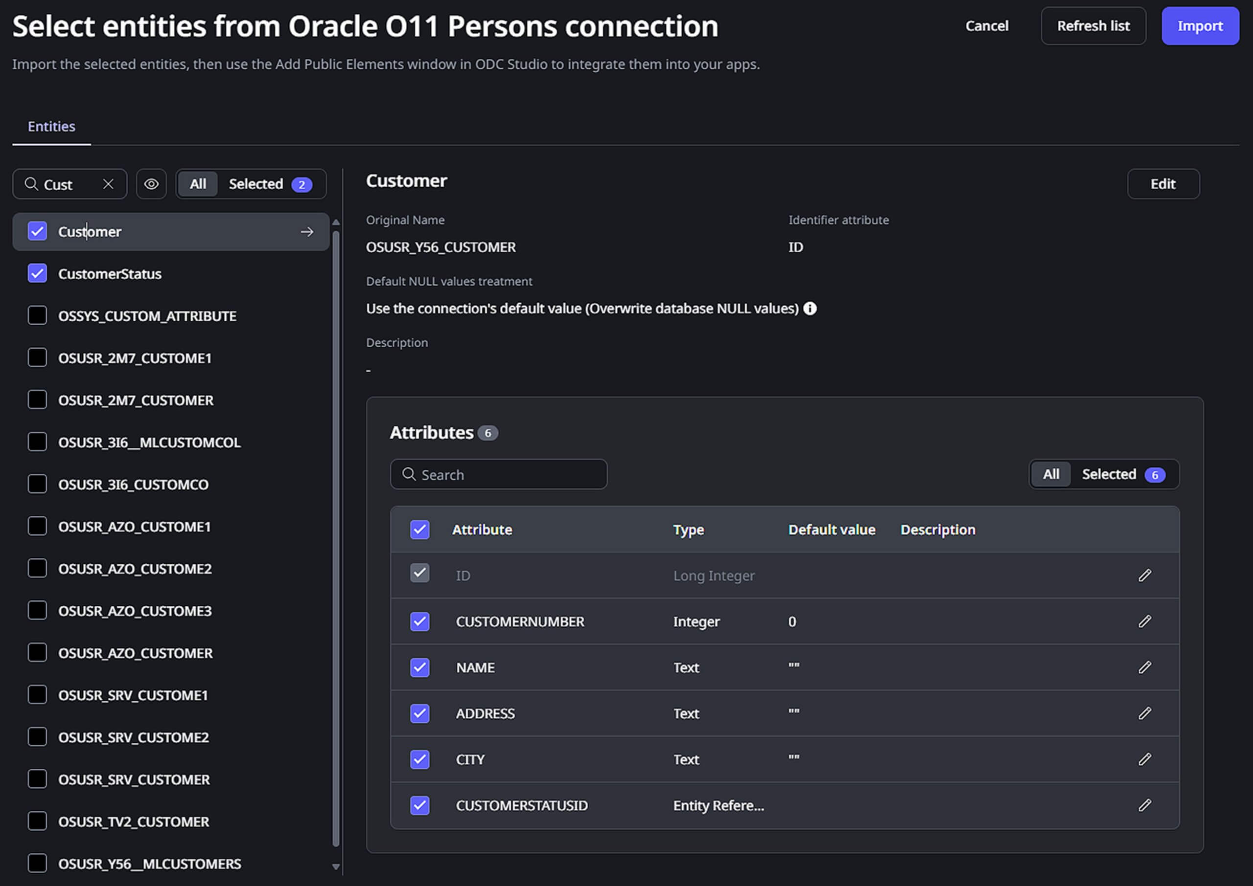1253x886 pixels.
Task: Edit the CUSTOMERSTATUSID attribute with its pencil icon
Action: coord(1144,805)
